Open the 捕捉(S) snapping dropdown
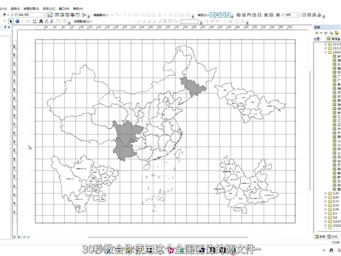This screenshot has height=256, width=341. tap(203, 15)
